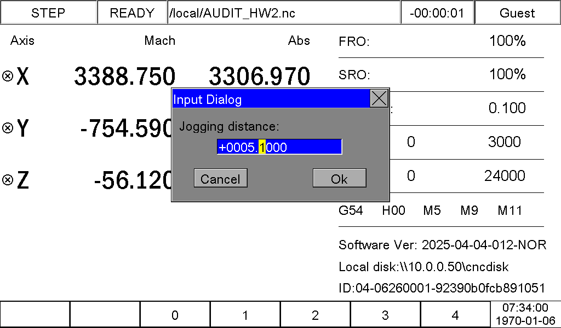
Task: Select softkey 3 in bottom bar
Action: (x=385, y=314)
